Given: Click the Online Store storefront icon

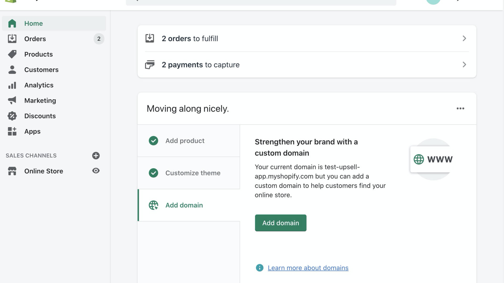Looking at the screenshot, I should pos(12,171).
